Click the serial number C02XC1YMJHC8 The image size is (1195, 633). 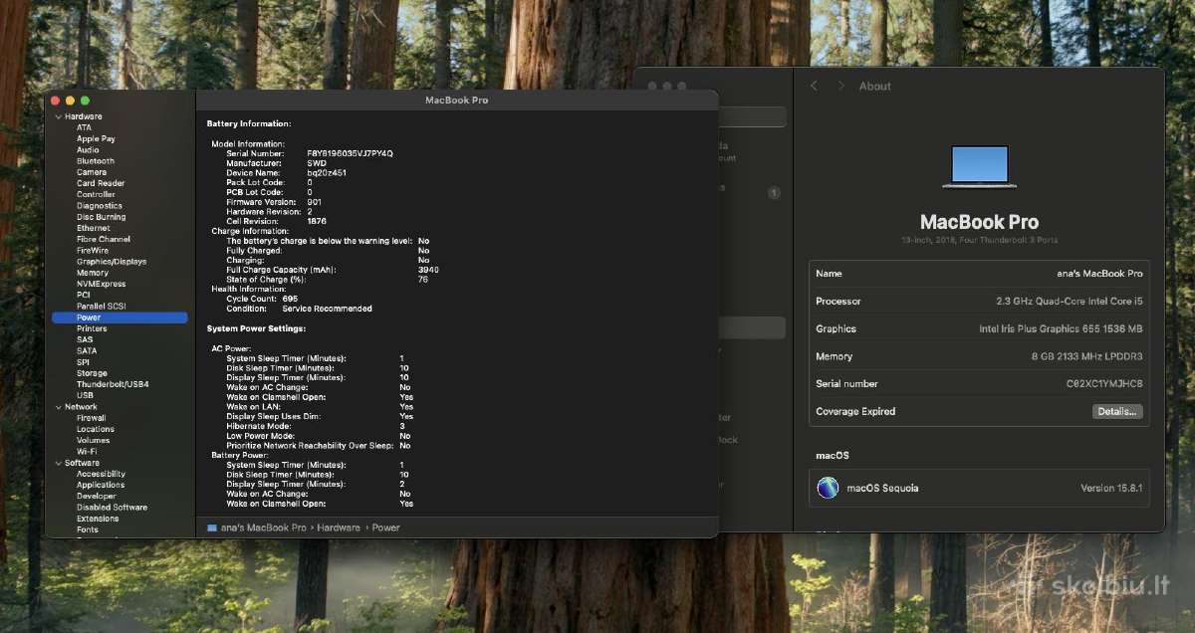[x=1104, y=383]
